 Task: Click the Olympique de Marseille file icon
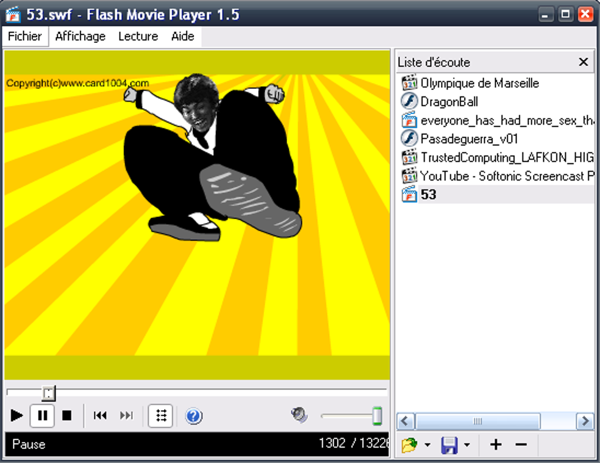(x=409, y=82)
